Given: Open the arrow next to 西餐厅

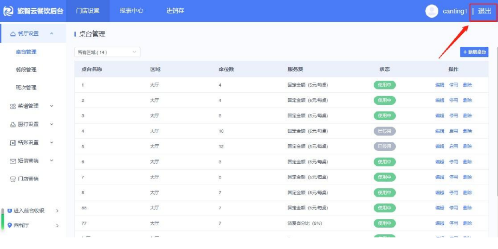Looking at the screenshot, I should point(57,225).
